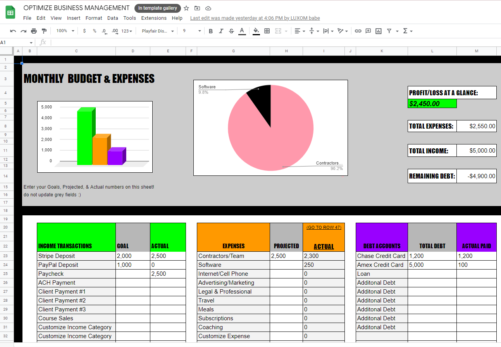Toggle strikethrough formatting
The width and height of the screenshot is (501, 347).
point(231,31)
